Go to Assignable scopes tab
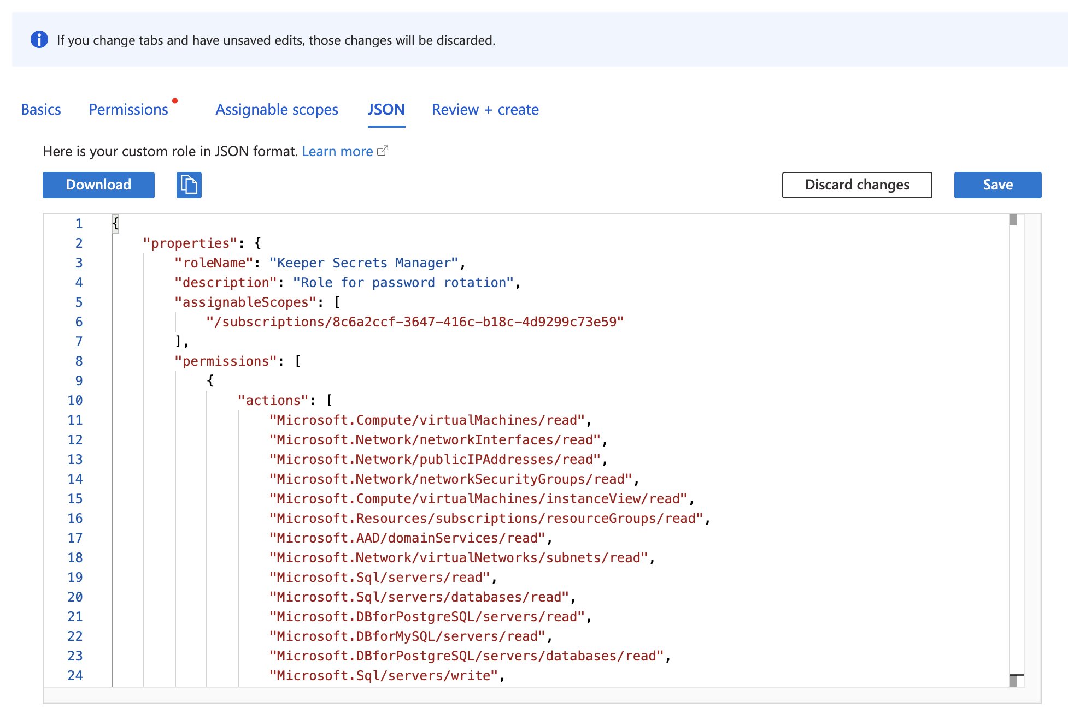Image resolution: width=1068 pixels, height=726 pixels. coord(277,110)
